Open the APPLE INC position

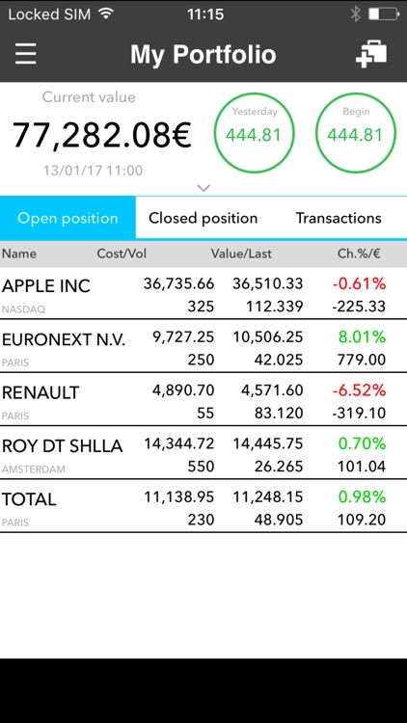coord(203,293)
